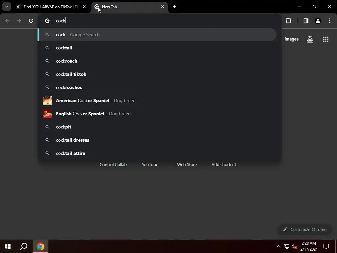
Task: Go back with the back arrow
Action: coord(7,21)
